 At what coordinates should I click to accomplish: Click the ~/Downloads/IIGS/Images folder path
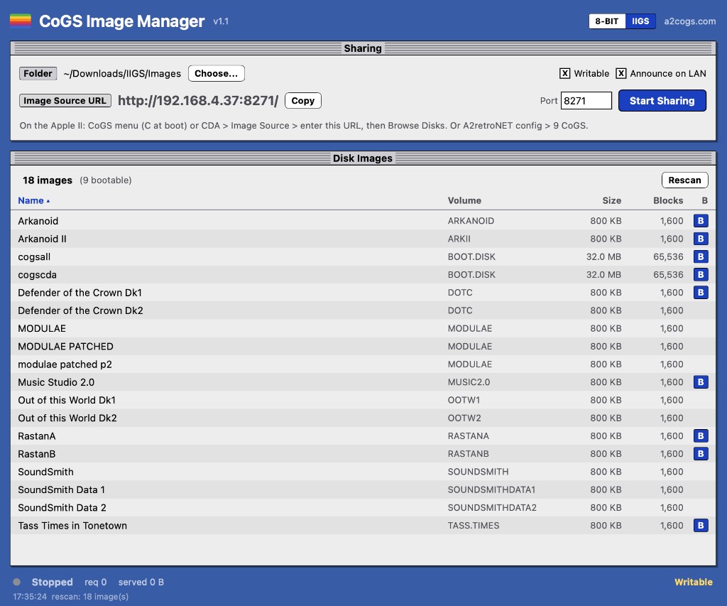[x=122, y=73]
